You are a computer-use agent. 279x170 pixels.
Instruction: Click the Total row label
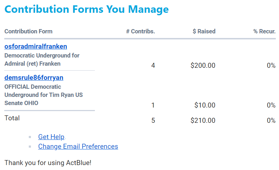tap(12, 118)
